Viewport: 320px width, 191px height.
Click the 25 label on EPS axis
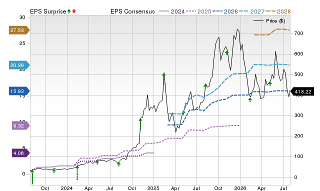click(22, 43)
